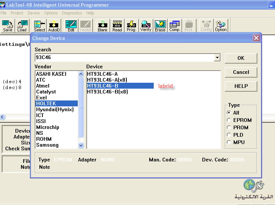Click the Erase toolbar icon

160,25
